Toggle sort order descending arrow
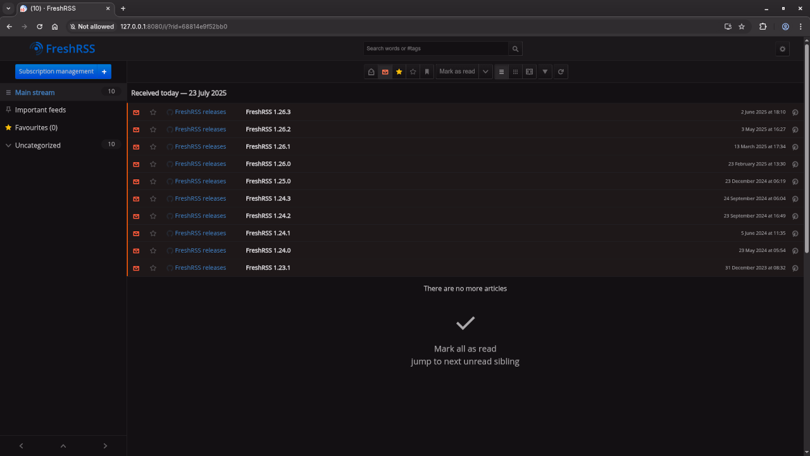Screen dimensions: 810x456 click(545, 72)
